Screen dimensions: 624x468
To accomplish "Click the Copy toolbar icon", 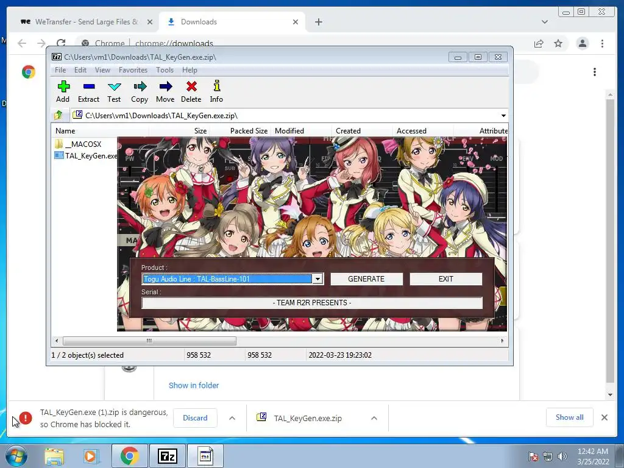I will 140,91.
